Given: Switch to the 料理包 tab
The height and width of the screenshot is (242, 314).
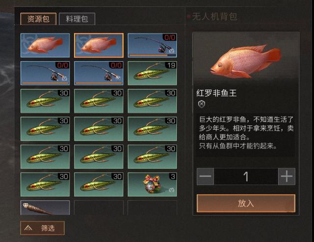Looking at the screenshot, I should point(77,19).
